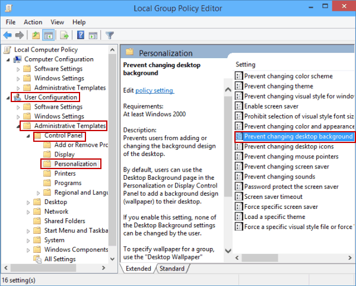Click the app icon in title bar
The width and height of the screenshot is (356, 286).
pyautogui.click(x=8, y=8)
